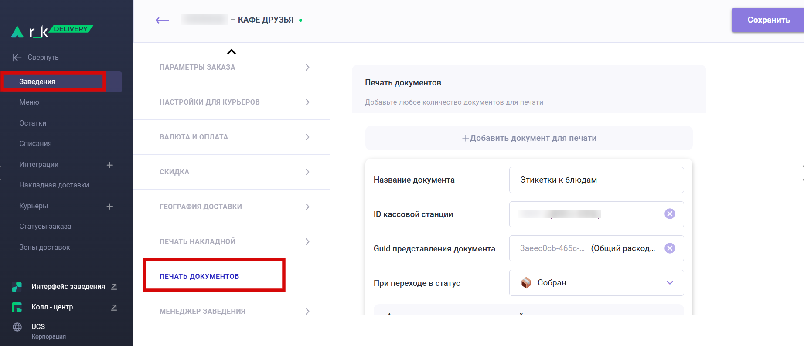Open Колл-центр external link icon
This screenshot has height=346, width=804.
[x=114, y=307]
